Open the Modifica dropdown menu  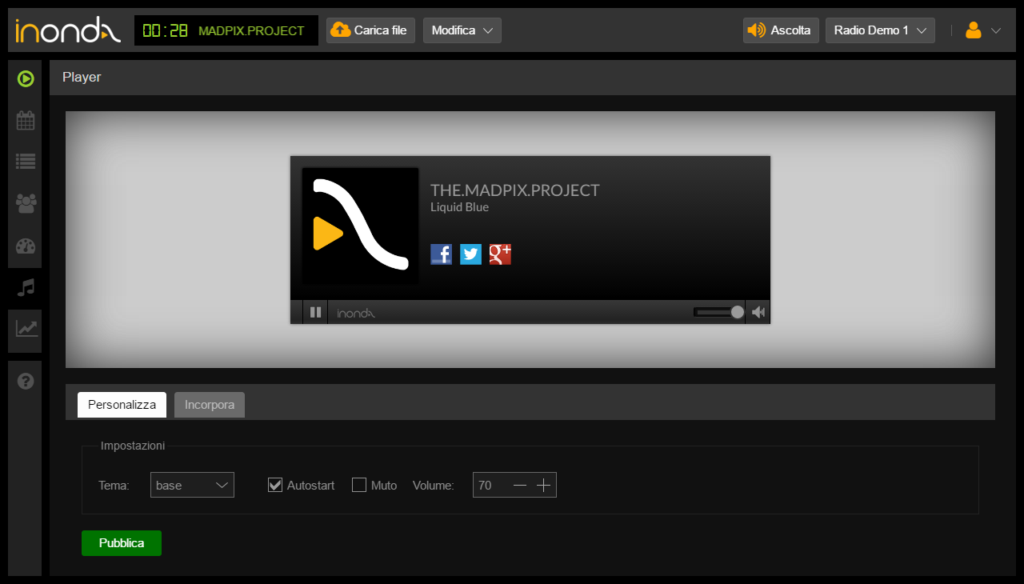(x=462, y=30)
